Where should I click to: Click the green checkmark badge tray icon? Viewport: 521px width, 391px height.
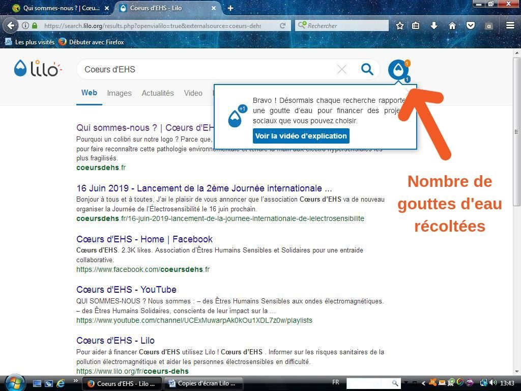click(451, 383)
